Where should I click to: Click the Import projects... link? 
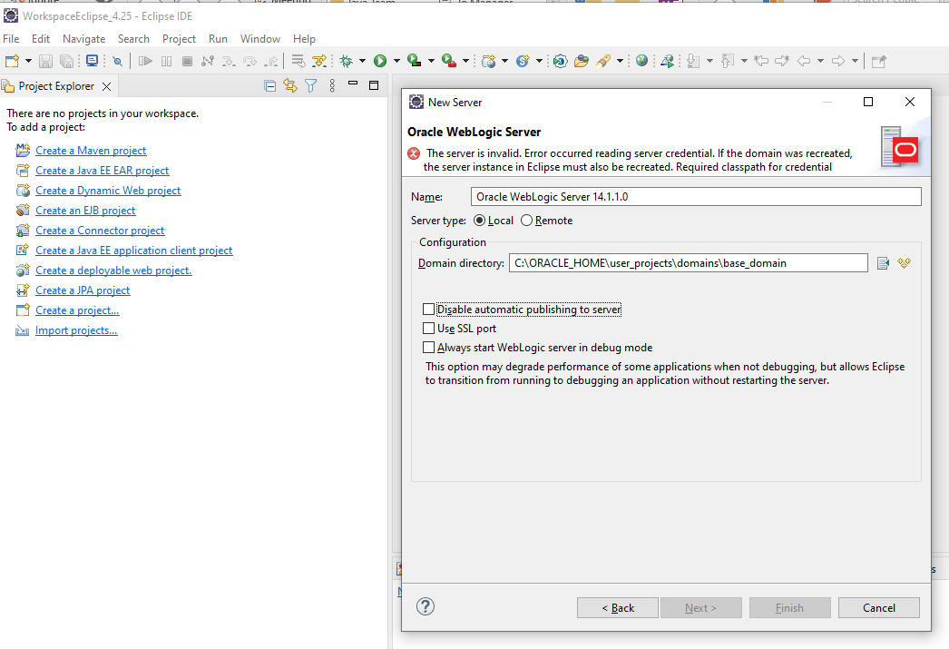76,330
